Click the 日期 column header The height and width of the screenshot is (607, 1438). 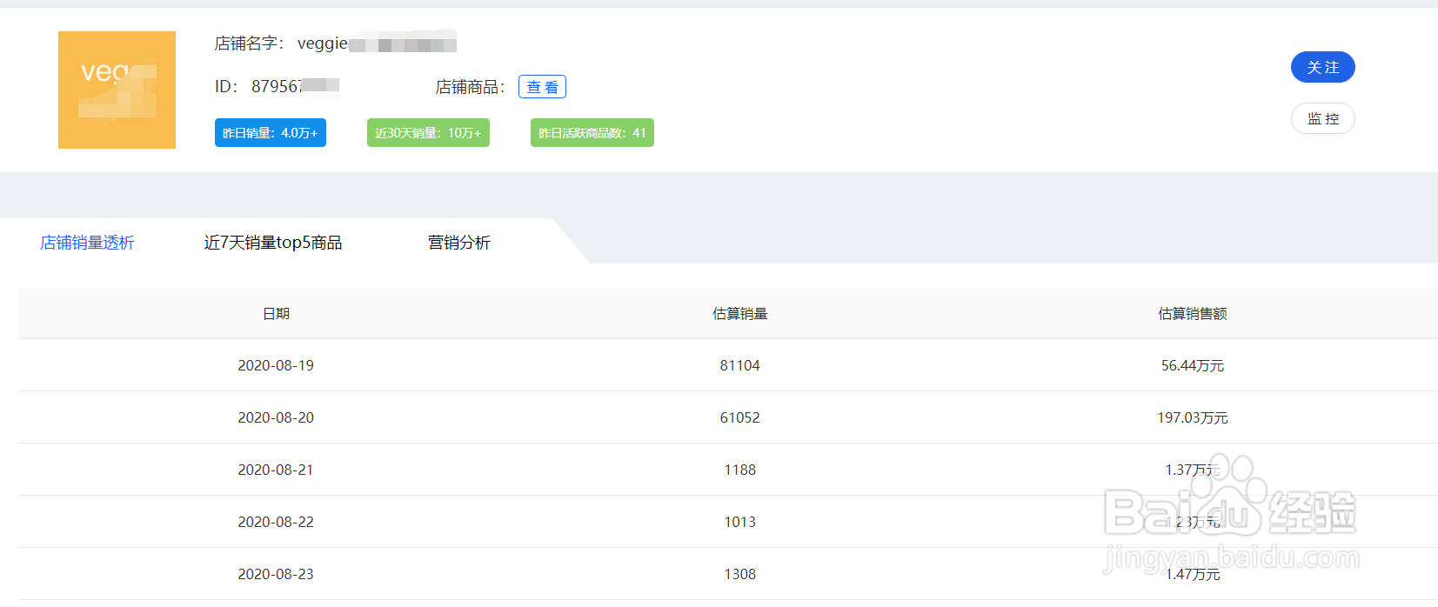click(276, 314)
